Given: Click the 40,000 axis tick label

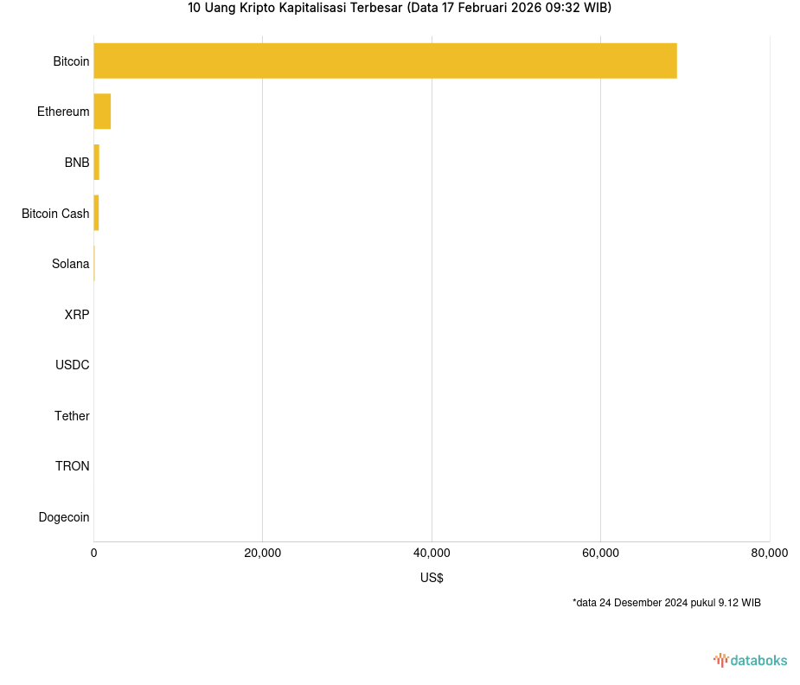Looking at the screenshot, I should 432,554.
